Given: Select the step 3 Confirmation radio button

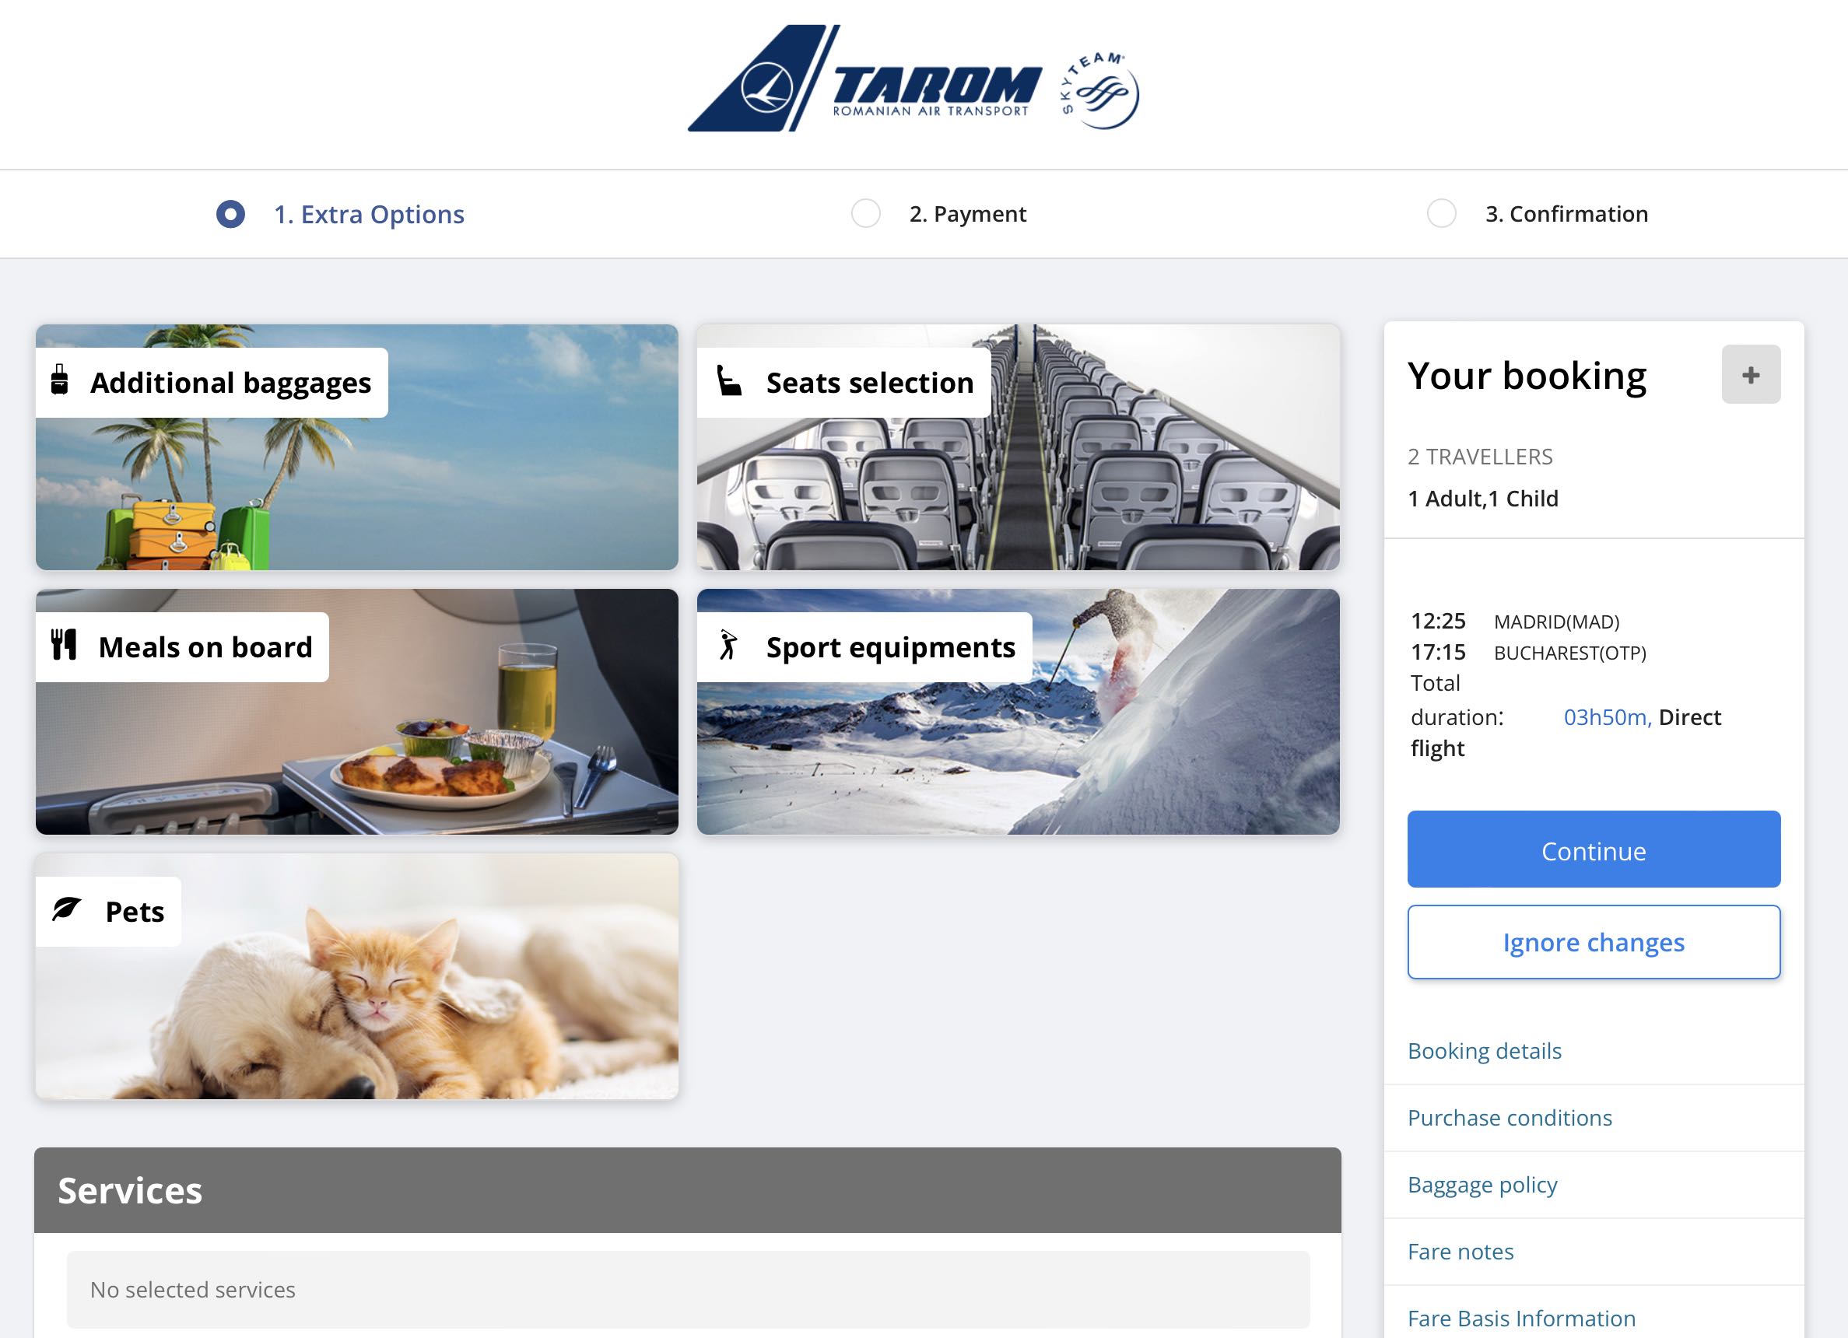Looking at the screenshot, I should 1439,214.
